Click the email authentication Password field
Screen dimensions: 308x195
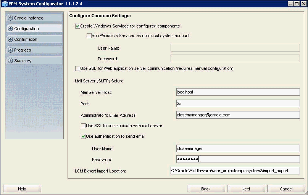[x=238, y=159]
